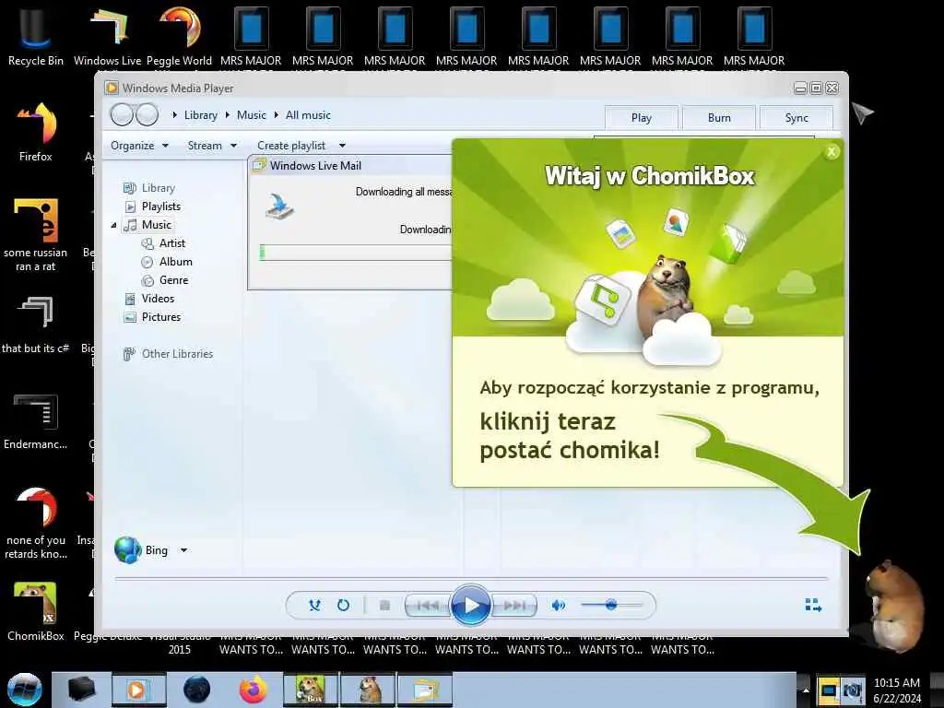
Task: Switch to hamster window taskbar button
Action: click(368, 690)
